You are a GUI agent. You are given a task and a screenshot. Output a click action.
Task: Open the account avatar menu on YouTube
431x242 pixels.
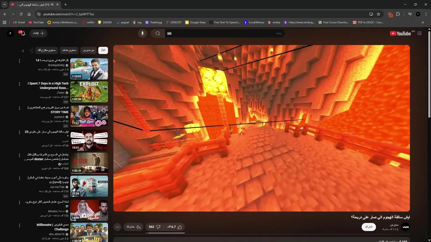click(10, 33)
